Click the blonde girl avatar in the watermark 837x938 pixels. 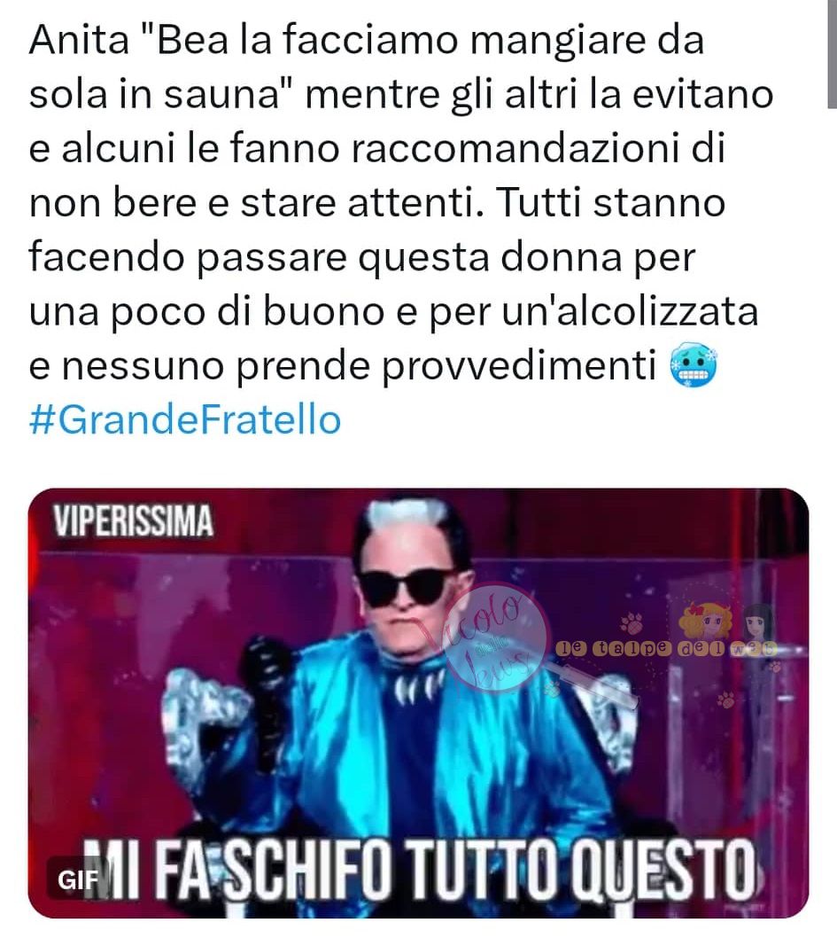coord(706,620)
